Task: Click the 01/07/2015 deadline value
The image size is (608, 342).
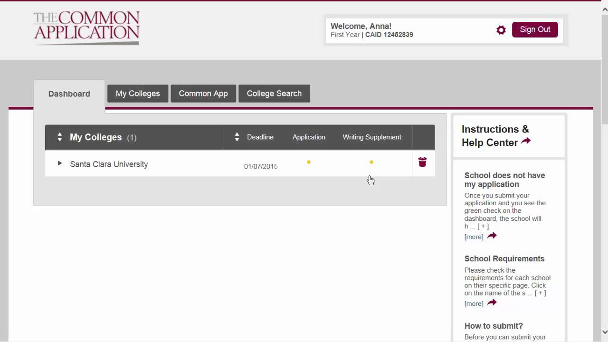Action: 261,166
